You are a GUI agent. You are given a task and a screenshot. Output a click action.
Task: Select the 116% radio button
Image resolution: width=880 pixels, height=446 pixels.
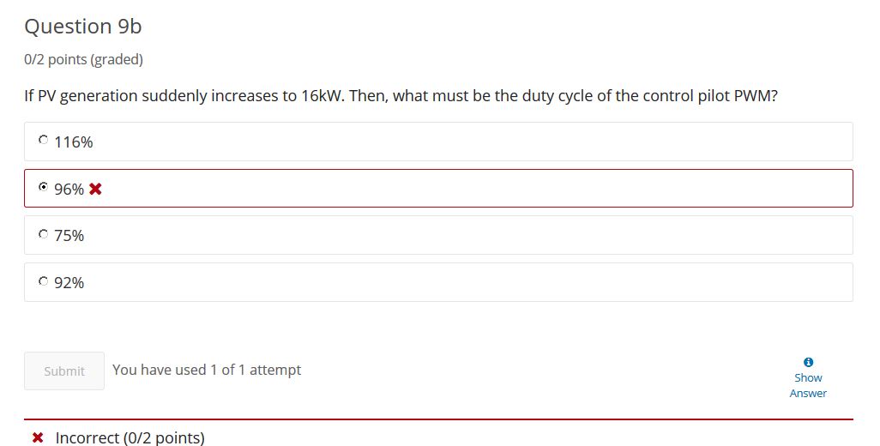43,140
